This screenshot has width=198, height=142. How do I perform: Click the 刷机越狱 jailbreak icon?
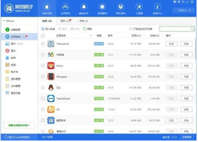(121, 7)
